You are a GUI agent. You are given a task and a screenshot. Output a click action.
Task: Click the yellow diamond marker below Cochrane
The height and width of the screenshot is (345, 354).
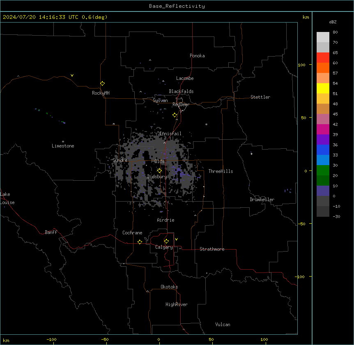click(x=140, y=242)
